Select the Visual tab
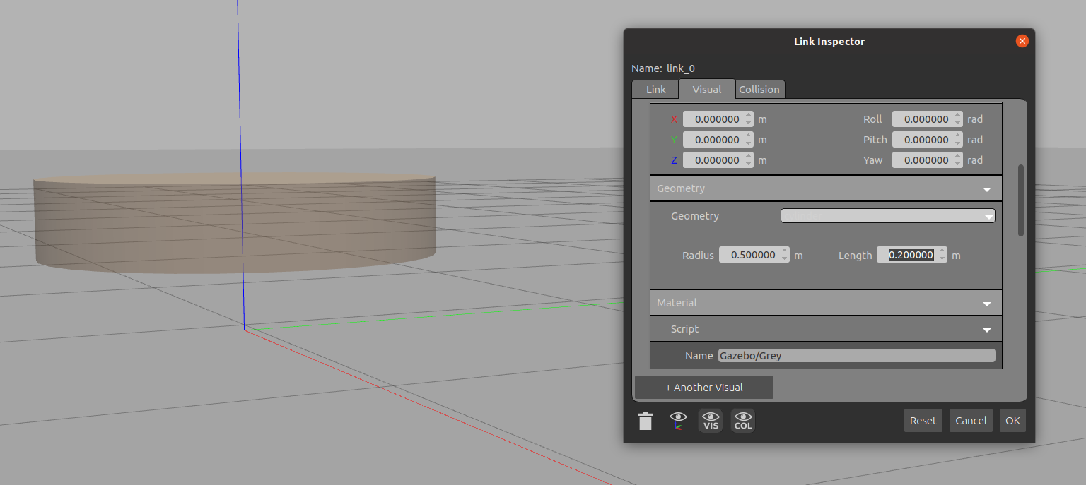 pos(706,90)
